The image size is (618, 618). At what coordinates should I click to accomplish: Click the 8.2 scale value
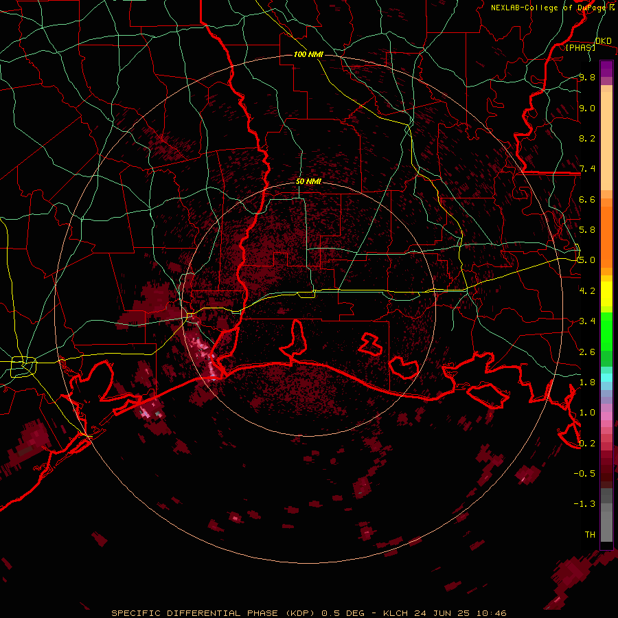587,138
